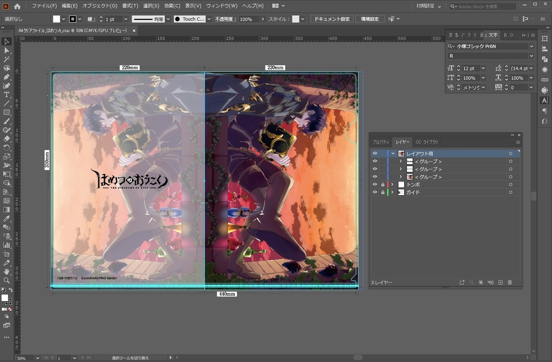Image resolution: width=552 pixels, height=362 pixels.
Task: Select the Eraser tool
Action: point(6,139)
